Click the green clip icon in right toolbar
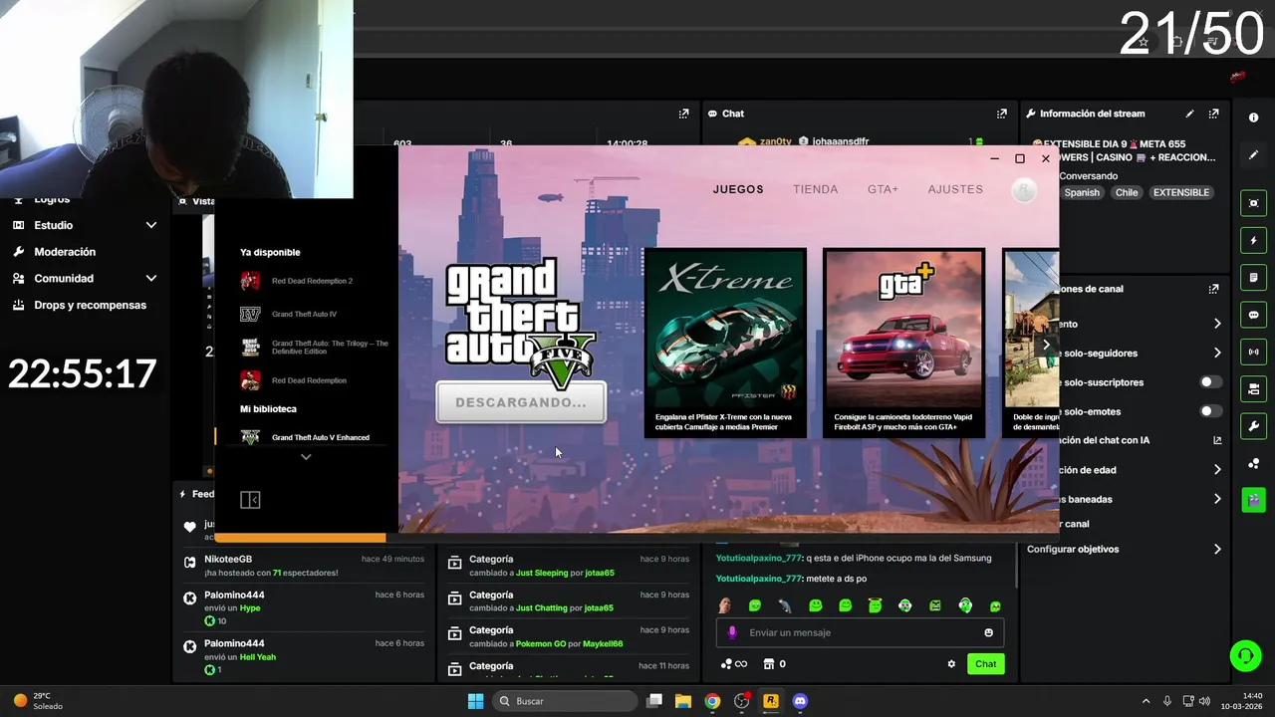 pyautogui.click(x=1253, y=500)
